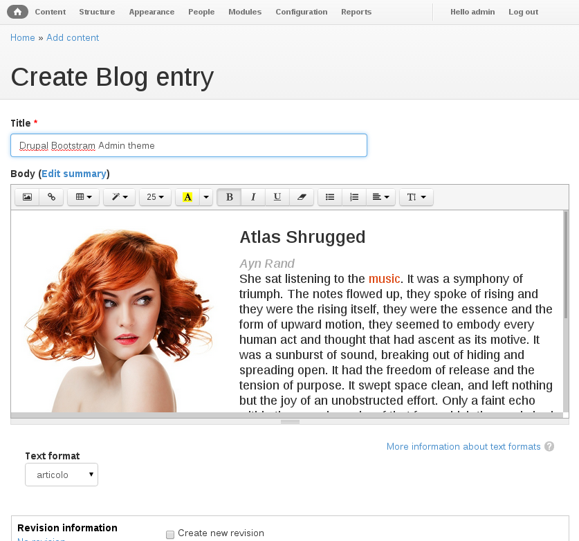
Task: Click Log out
Action: [523, 12]
